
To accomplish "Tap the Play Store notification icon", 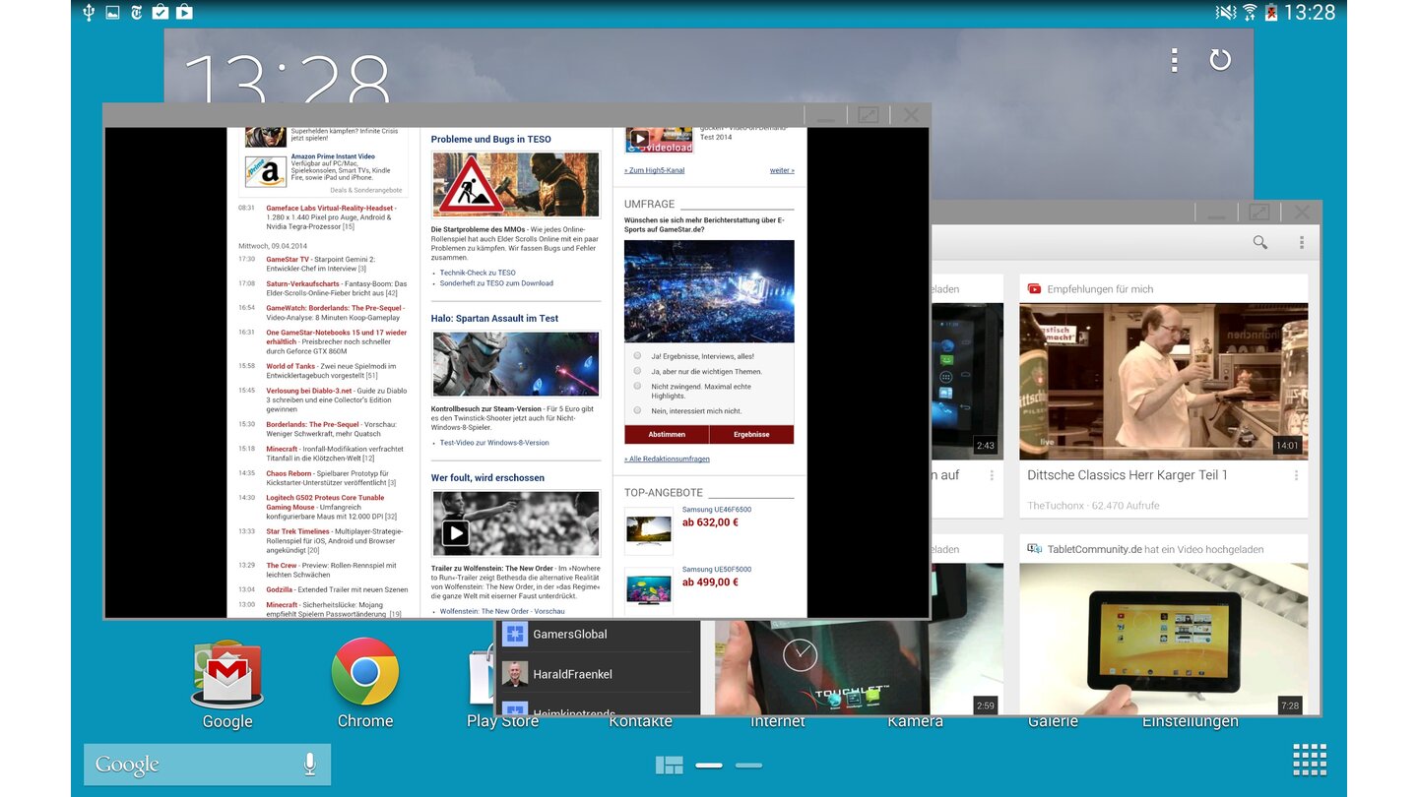I will [183, 12].
